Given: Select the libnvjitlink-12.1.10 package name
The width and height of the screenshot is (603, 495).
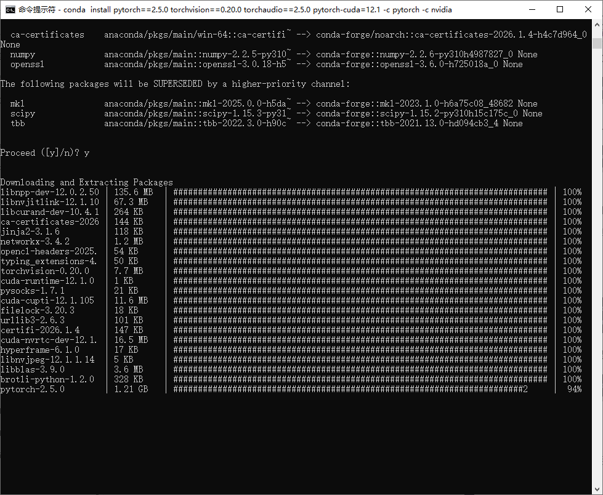Looking at the screenshot, I should 50,202.
